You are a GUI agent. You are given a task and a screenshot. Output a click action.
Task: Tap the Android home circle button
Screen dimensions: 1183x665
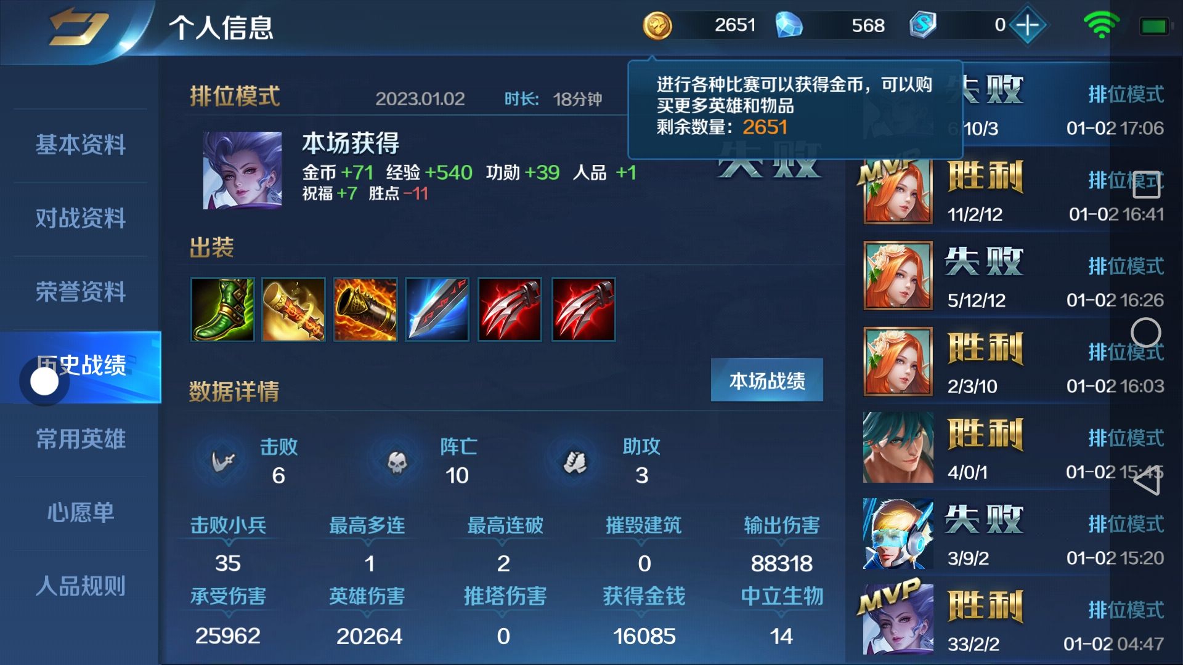pyautogui.click(x=1146, y=332)
